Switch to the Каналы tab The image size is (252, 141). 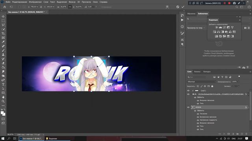[x=197, y=72]
